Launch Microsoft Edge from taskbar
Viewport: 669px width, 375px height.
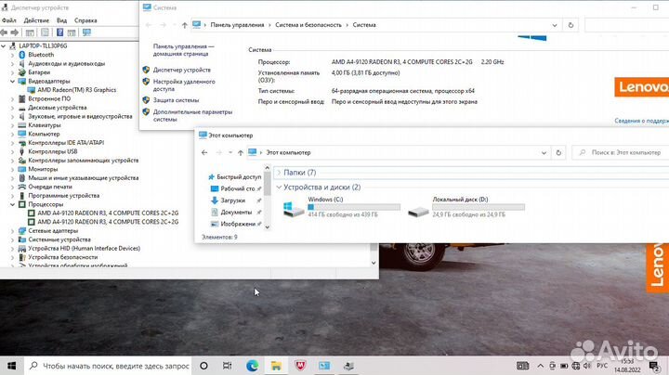(x=252, y=366)
